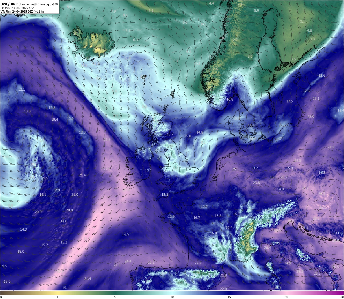
Task: Click the map value 23.1
Action: 316,98
